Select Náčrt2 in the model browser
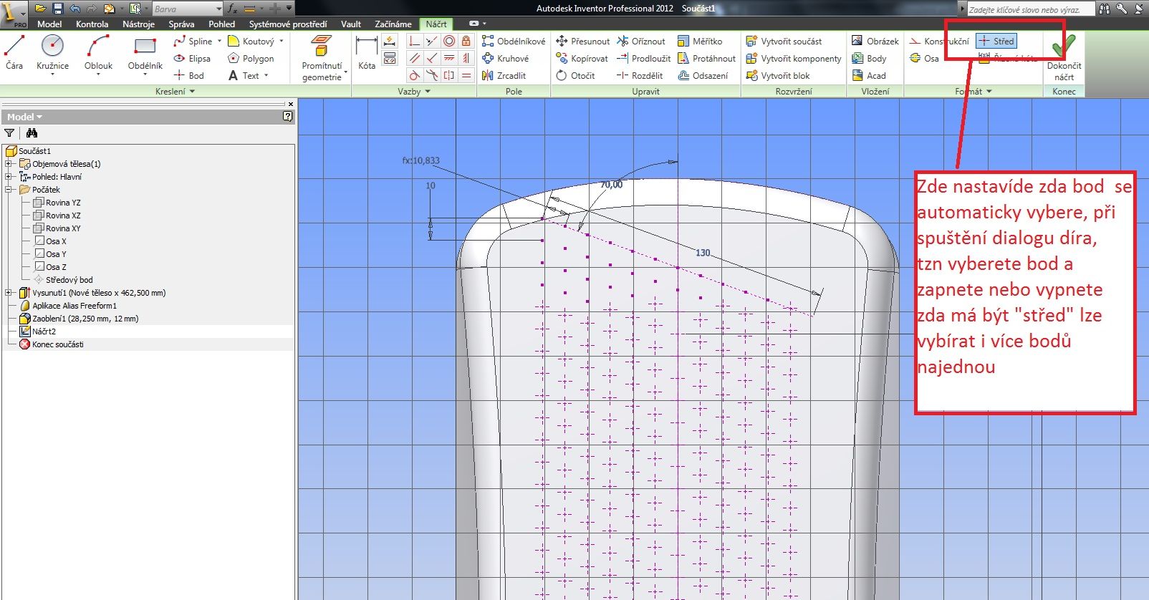The width and height of the screenshot is (1149, 600). (x=43, y=332)
